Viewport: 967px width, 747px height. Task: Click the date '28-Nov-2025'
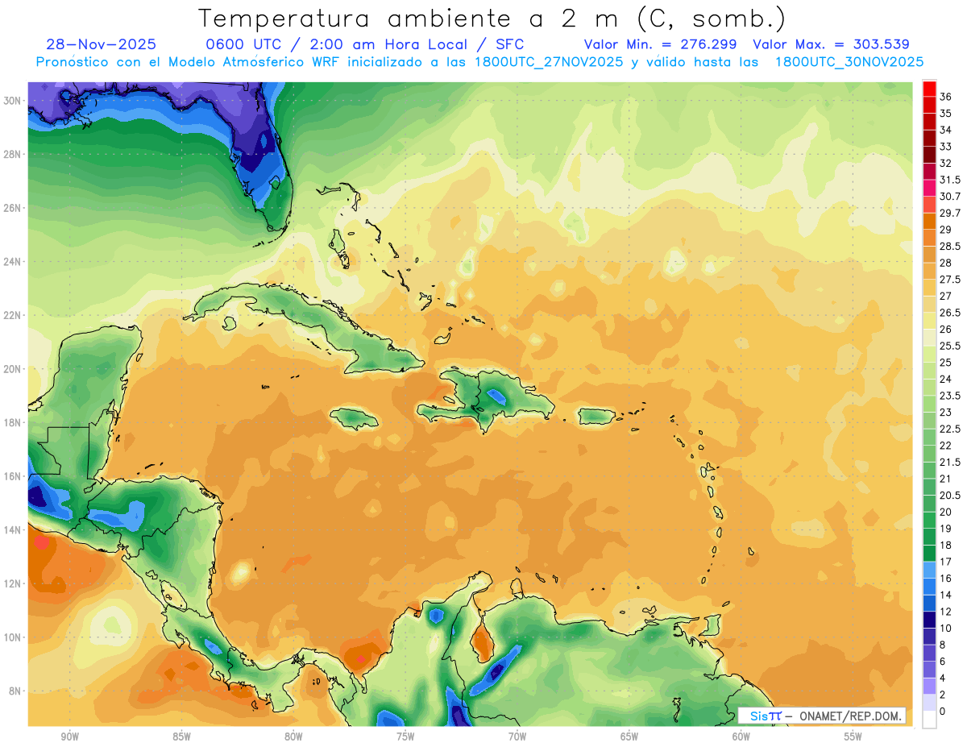tap(102, 44)
